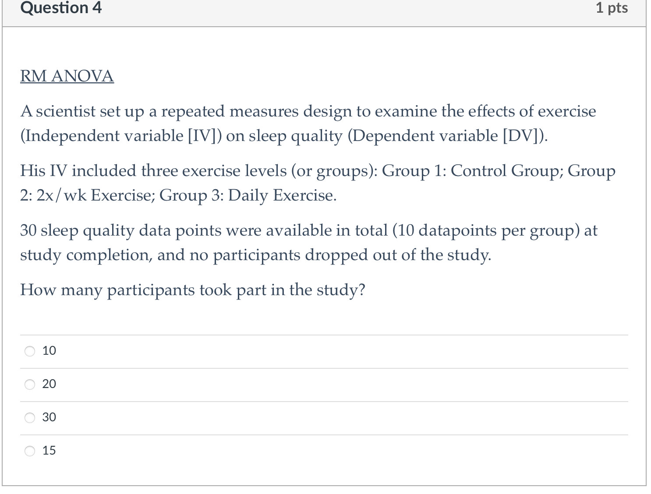Pick 15 in the answer list
The height and width of the screenshot is (494, 651).
pos(29,450)
